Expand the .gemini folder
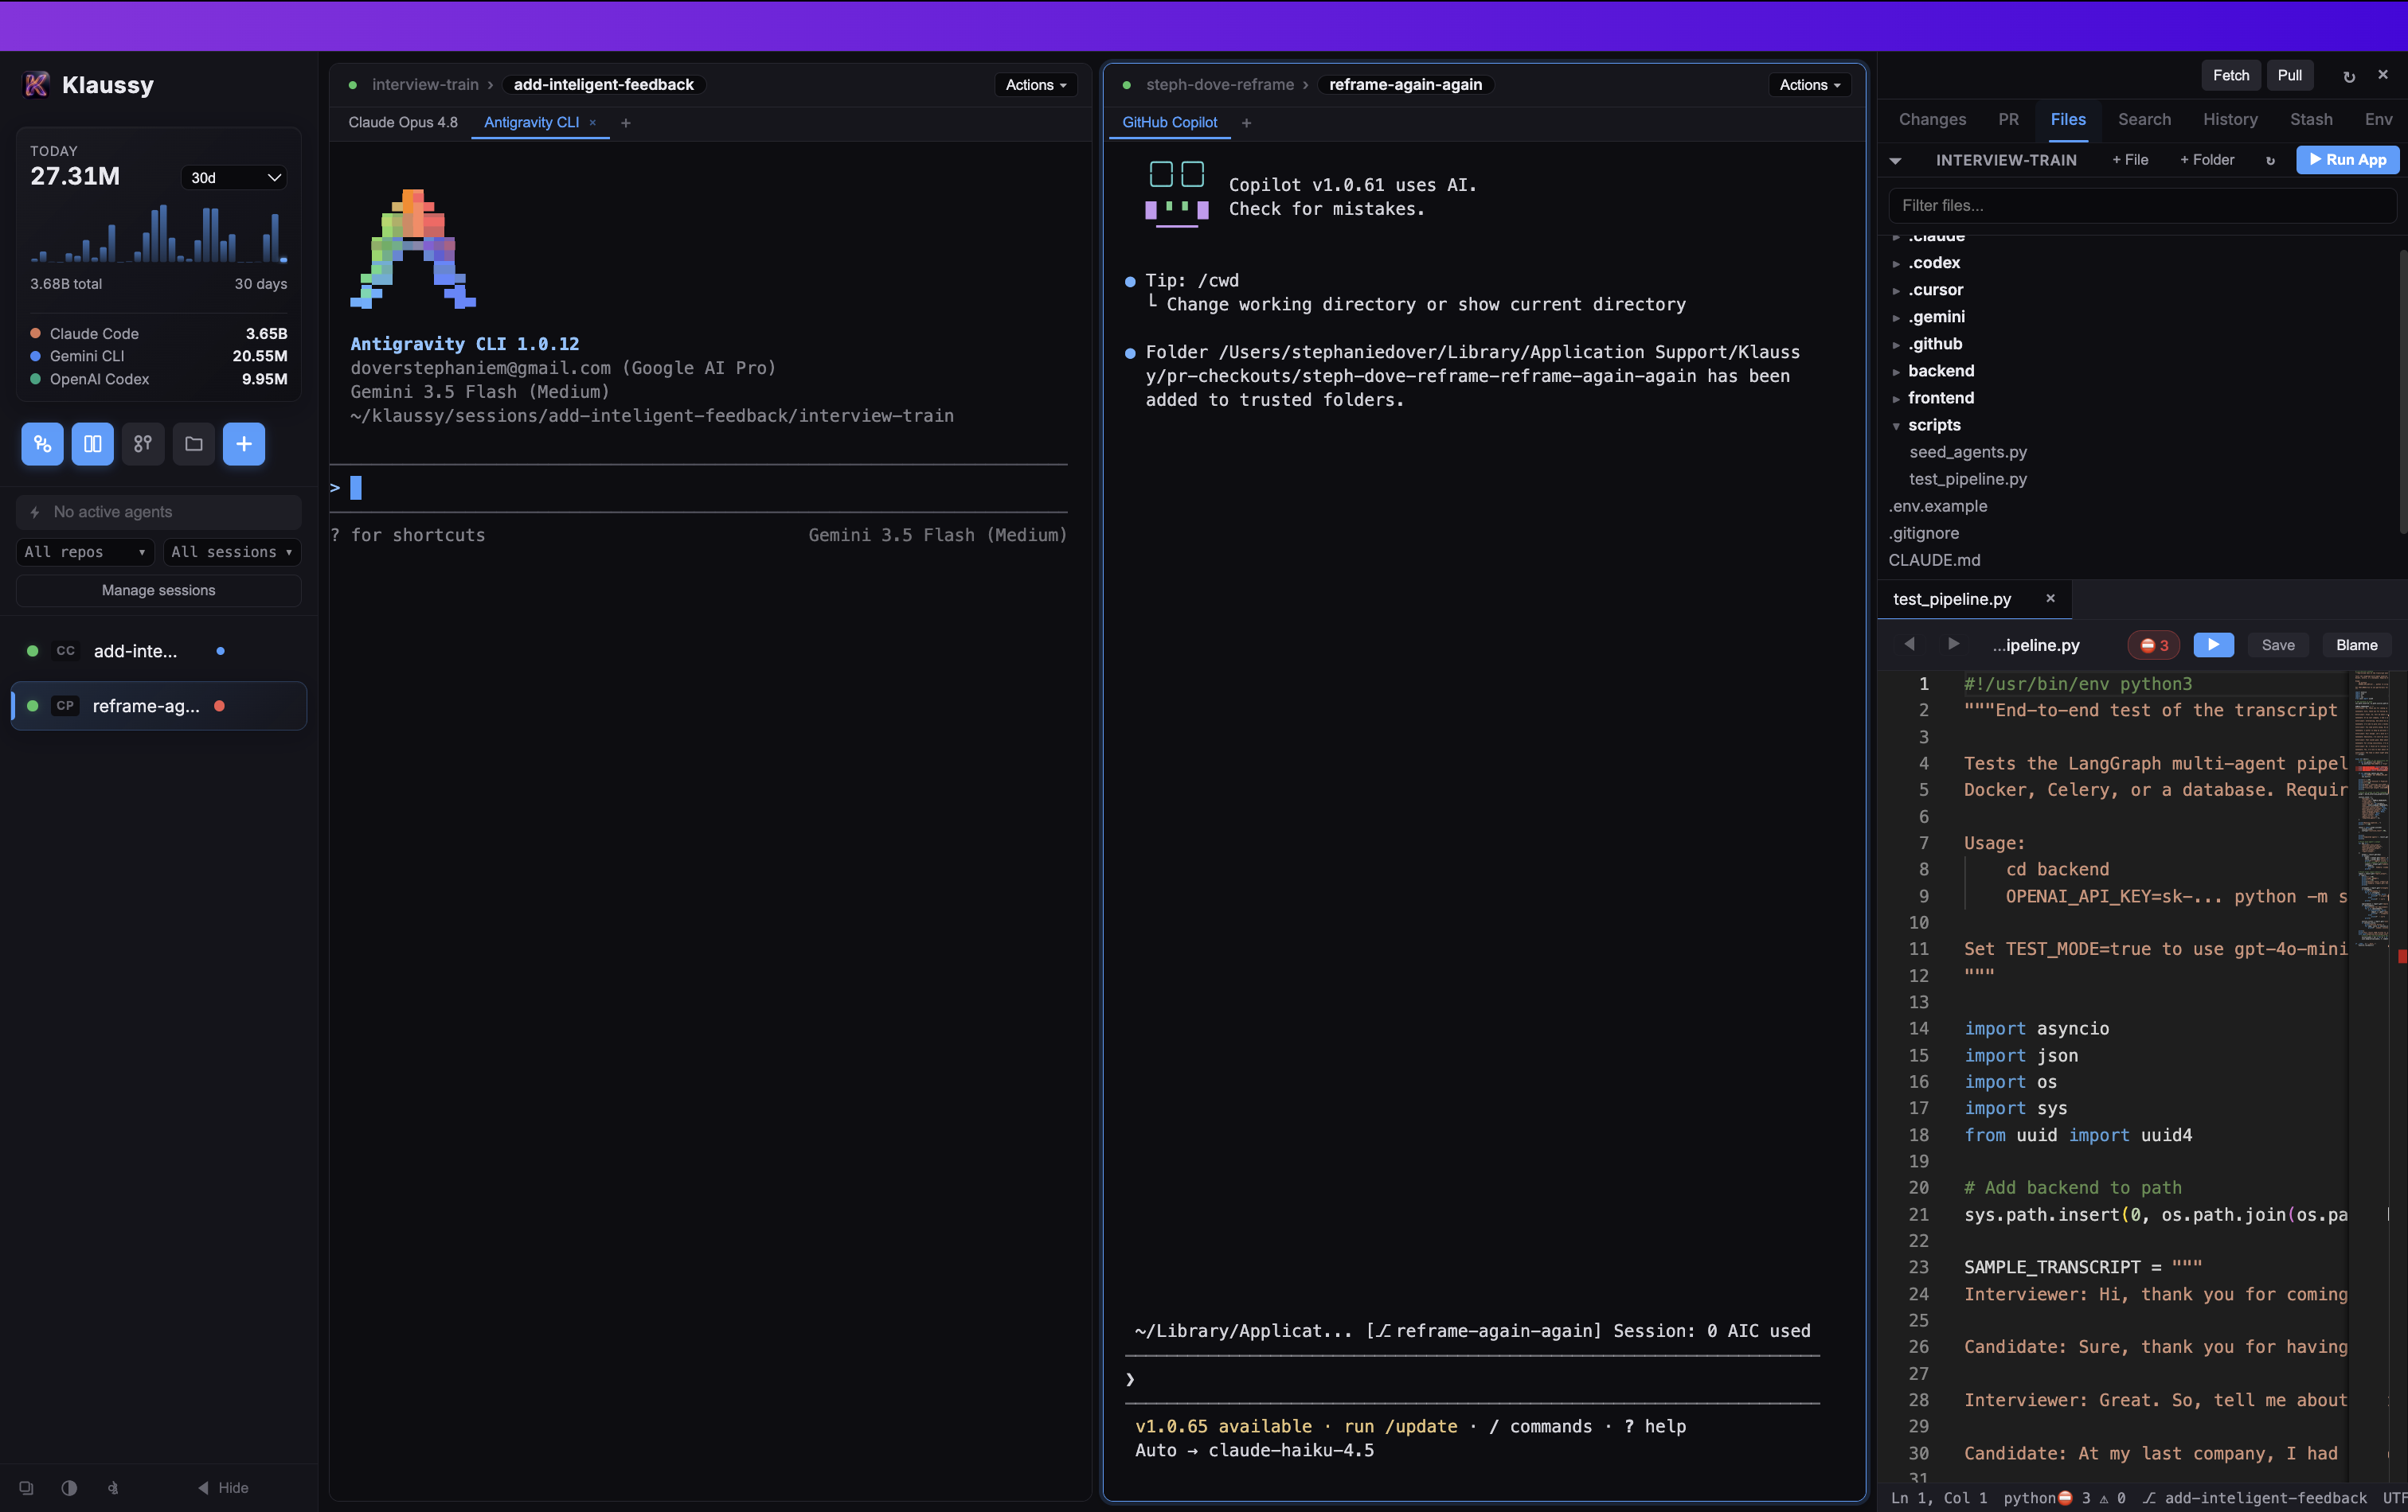 [1936, 317]
